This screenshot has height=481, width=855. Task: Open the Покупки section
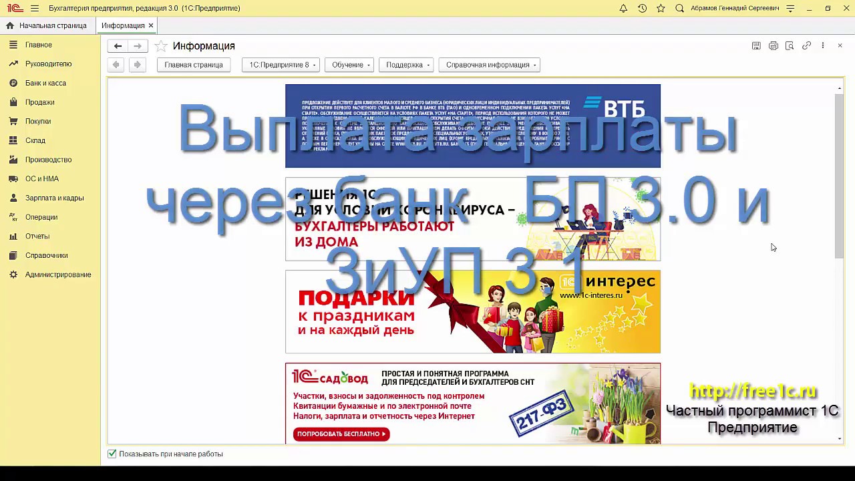(x=38, y=122)
